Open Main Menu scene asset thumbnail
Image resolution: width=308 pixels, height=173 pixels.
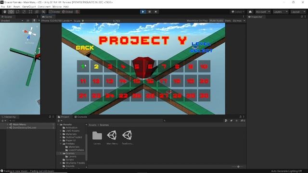point(112,136)
